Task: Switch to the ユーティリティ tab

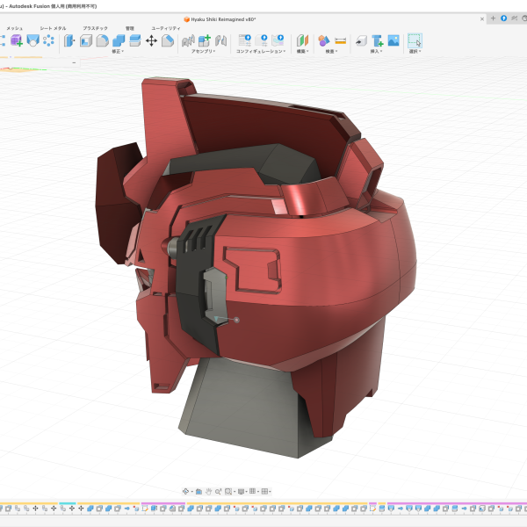Action: tap(166, 28)
